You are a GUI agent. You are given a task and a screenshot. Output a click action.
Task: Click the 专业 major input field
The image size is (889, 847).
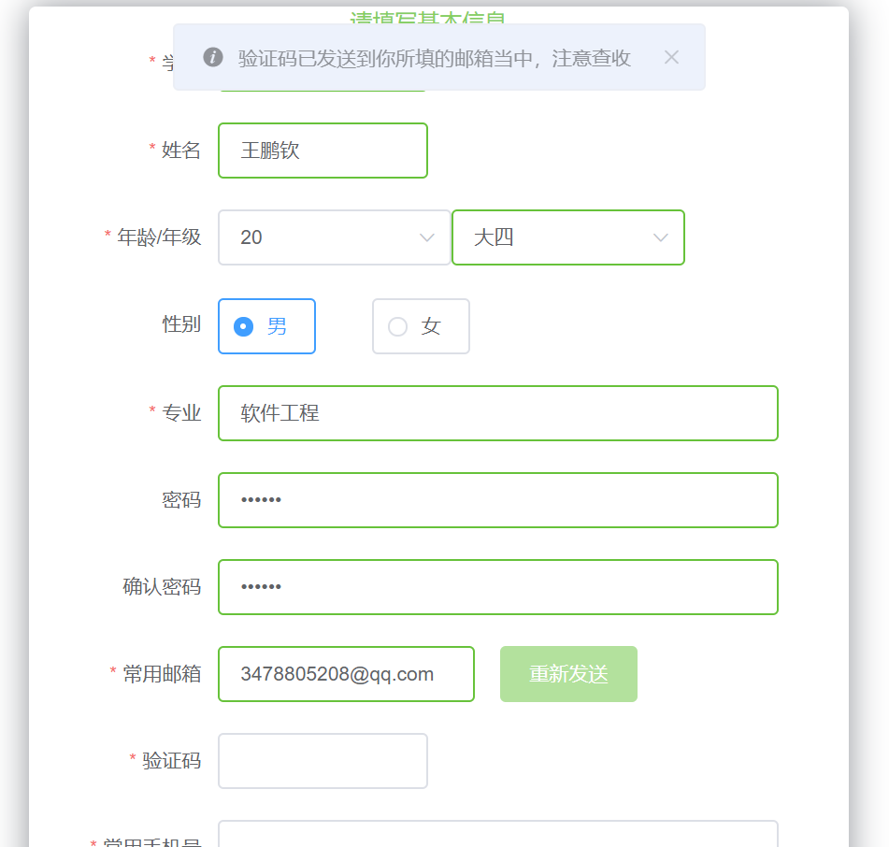tap(497, 413)
